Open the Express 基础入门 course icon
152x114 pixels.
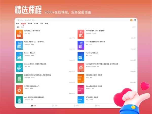click(20, 56)
